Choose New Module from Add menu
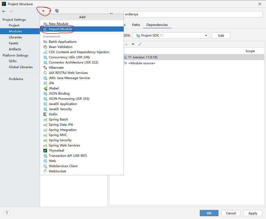The width and height of the screenshot is (266, 219). (x=82, y=24)
